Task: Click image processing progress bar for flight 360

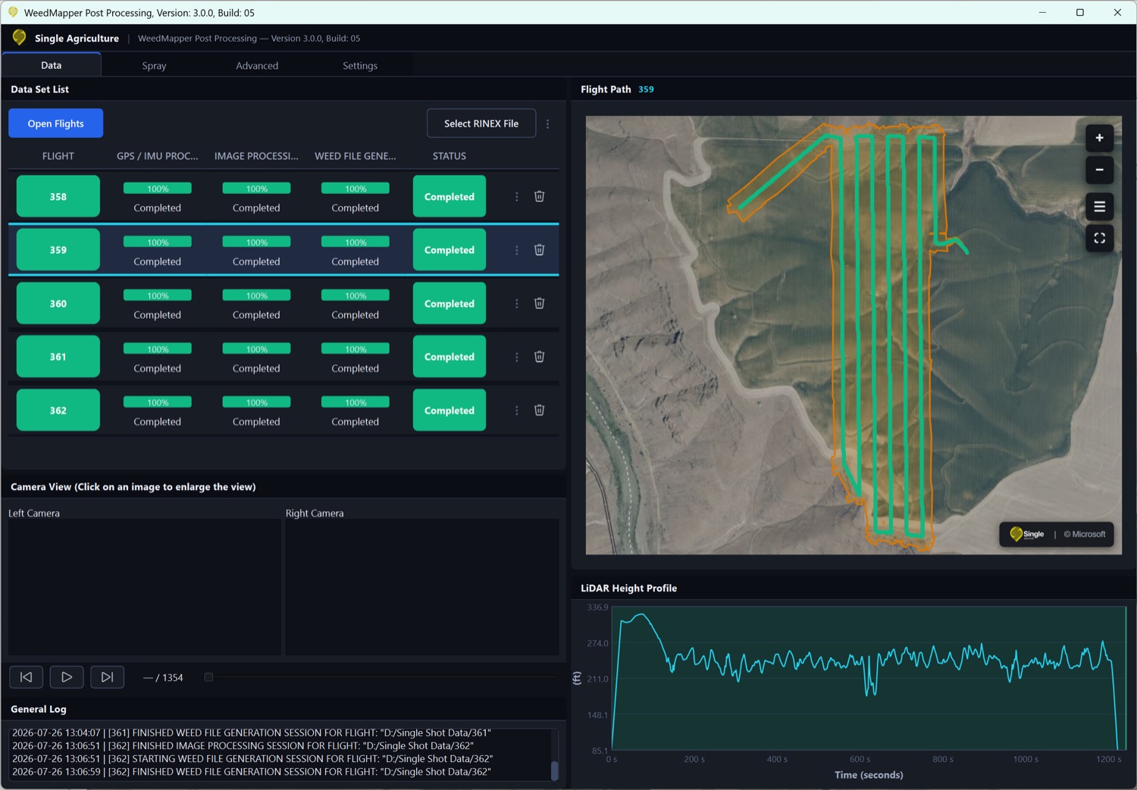Action: 256,295
